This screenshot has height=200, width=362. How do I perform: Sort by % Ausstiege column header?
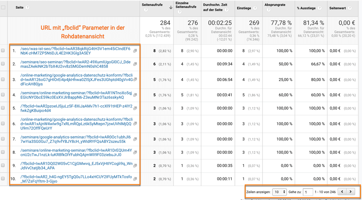(x=306, y=8)
